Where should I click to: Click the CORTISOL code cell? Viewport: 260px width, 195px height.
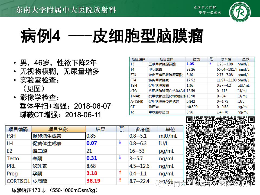click(x=18, y=181)
